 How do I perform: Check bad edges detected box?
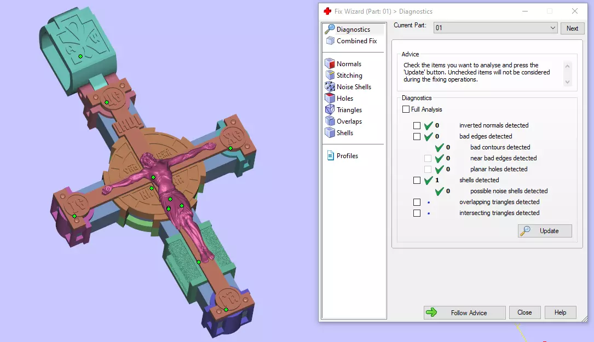(417, 136)
